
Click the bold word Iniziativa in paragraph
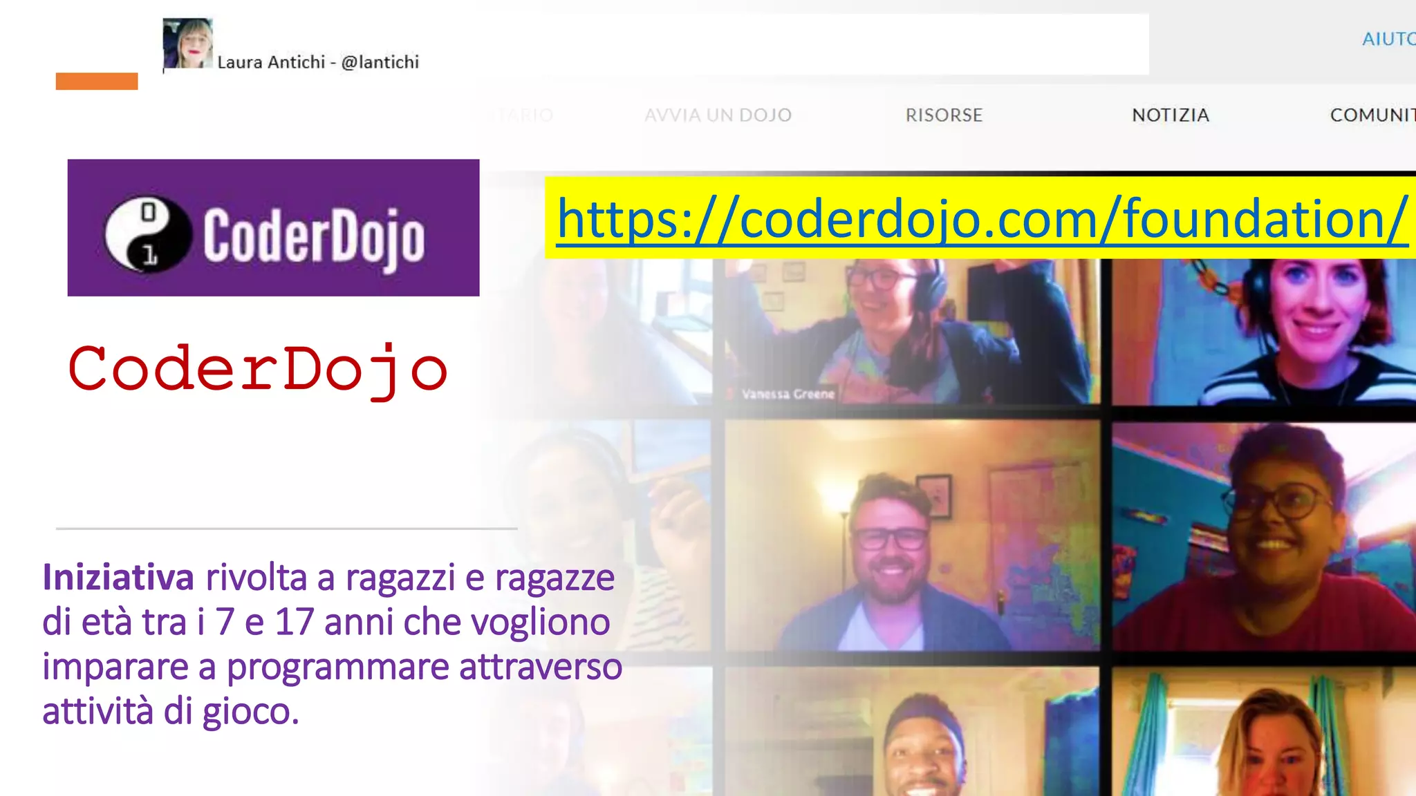[118, 578]
